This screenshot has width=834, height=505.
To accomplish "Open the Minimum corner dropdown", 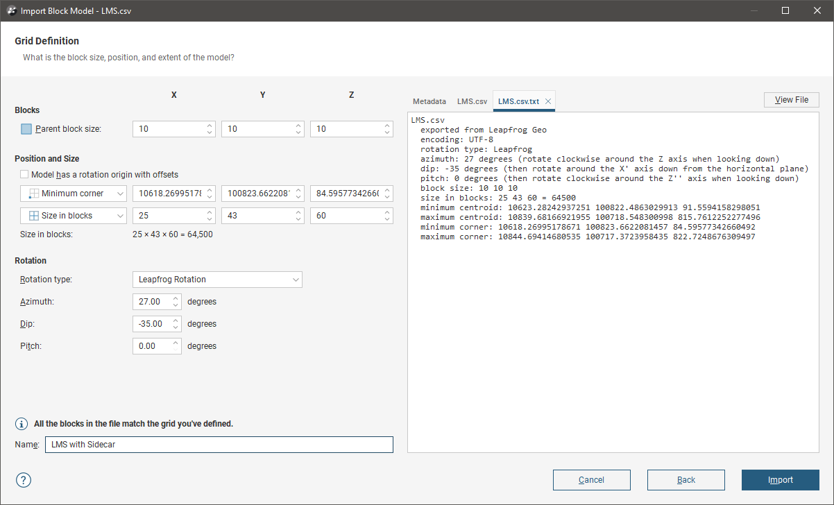I will coord(120,194).
